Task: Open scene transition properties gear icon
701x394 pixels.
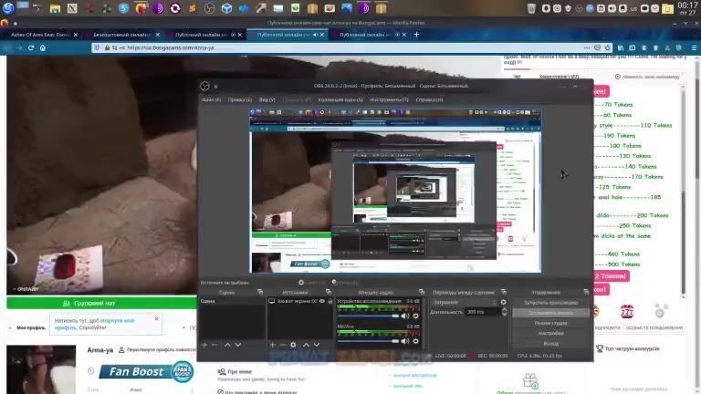Action: (x=503, y=302)
